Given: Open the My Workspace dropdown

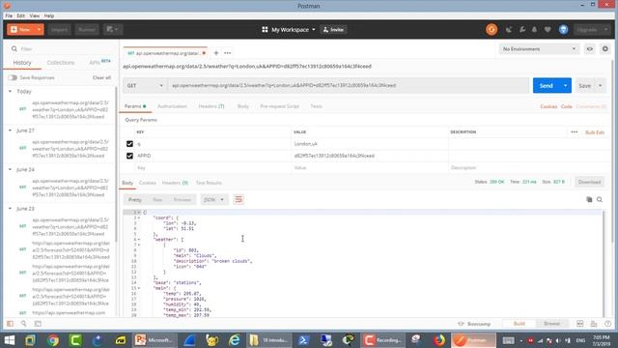Looking at the screenshot, I should 289,30.
